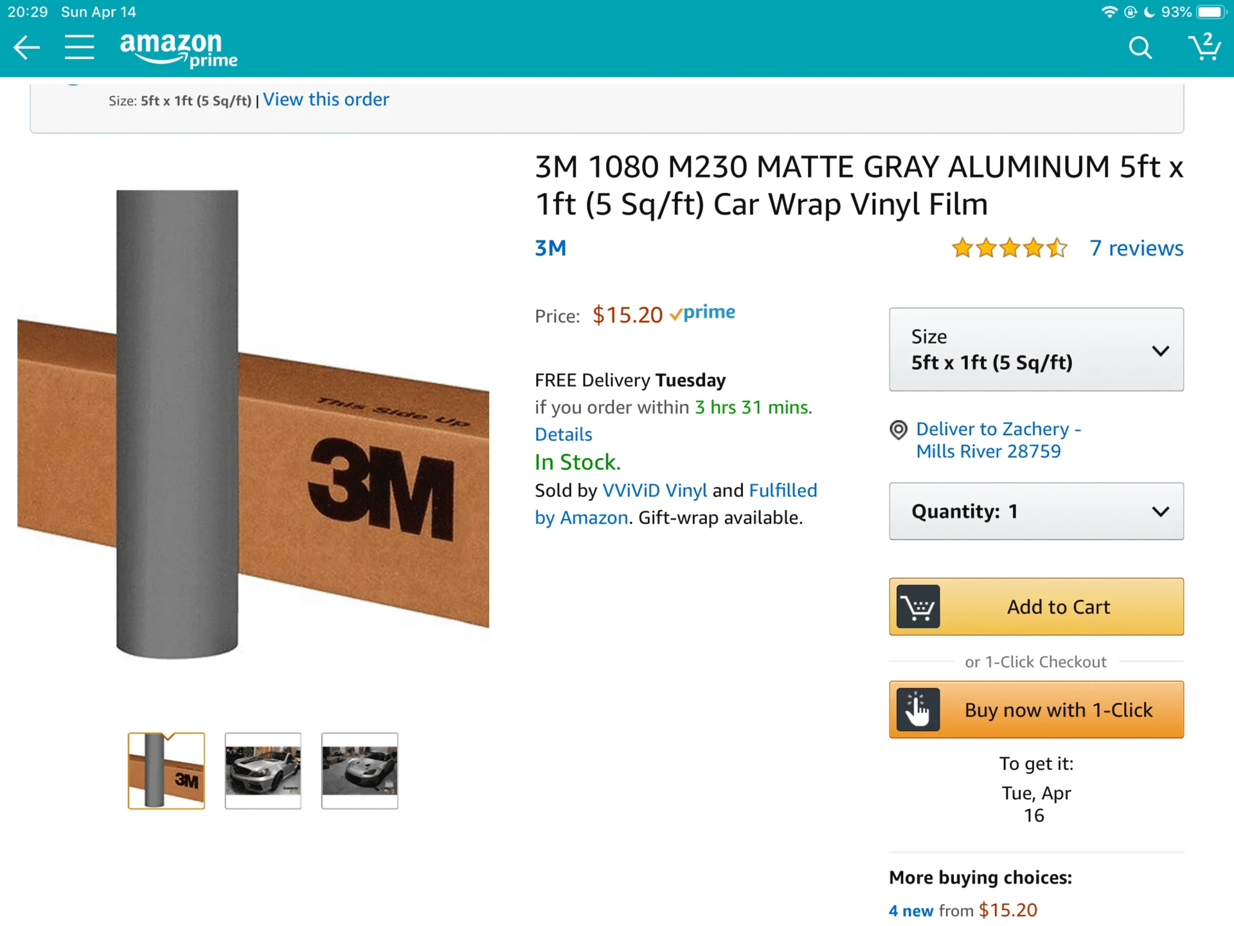This screenshot has height=926, width=1234.
Task: Select the second car photo thumbnail
Action: click(263, 770)
